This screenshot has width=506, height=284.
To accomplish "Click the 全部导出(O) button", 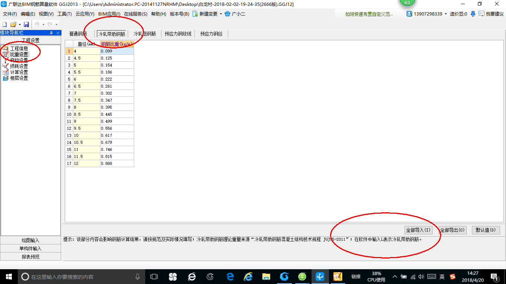I will tap(452, 230).
